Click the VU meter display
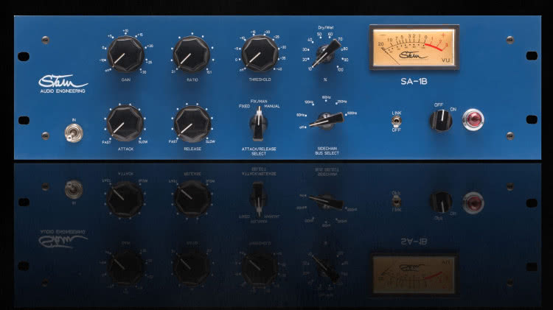 point(414,47)
